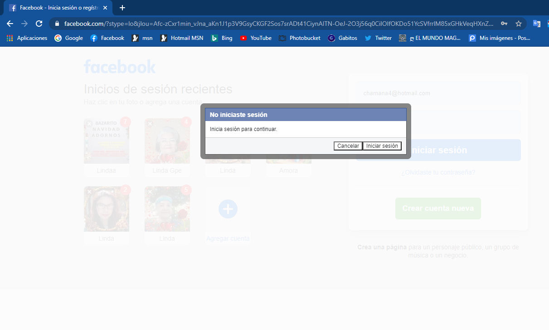Viewport: 549px width, 330px height.
Task: Open the Hotmail MSN bookmark
Action: coord(182,38)
